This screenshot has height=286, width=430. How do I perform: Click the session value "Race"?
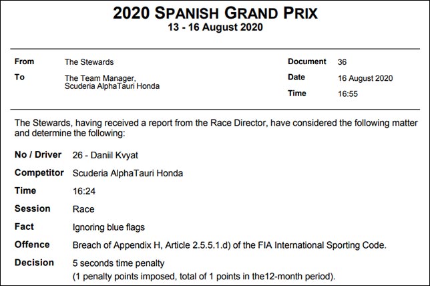click(83, 209)
